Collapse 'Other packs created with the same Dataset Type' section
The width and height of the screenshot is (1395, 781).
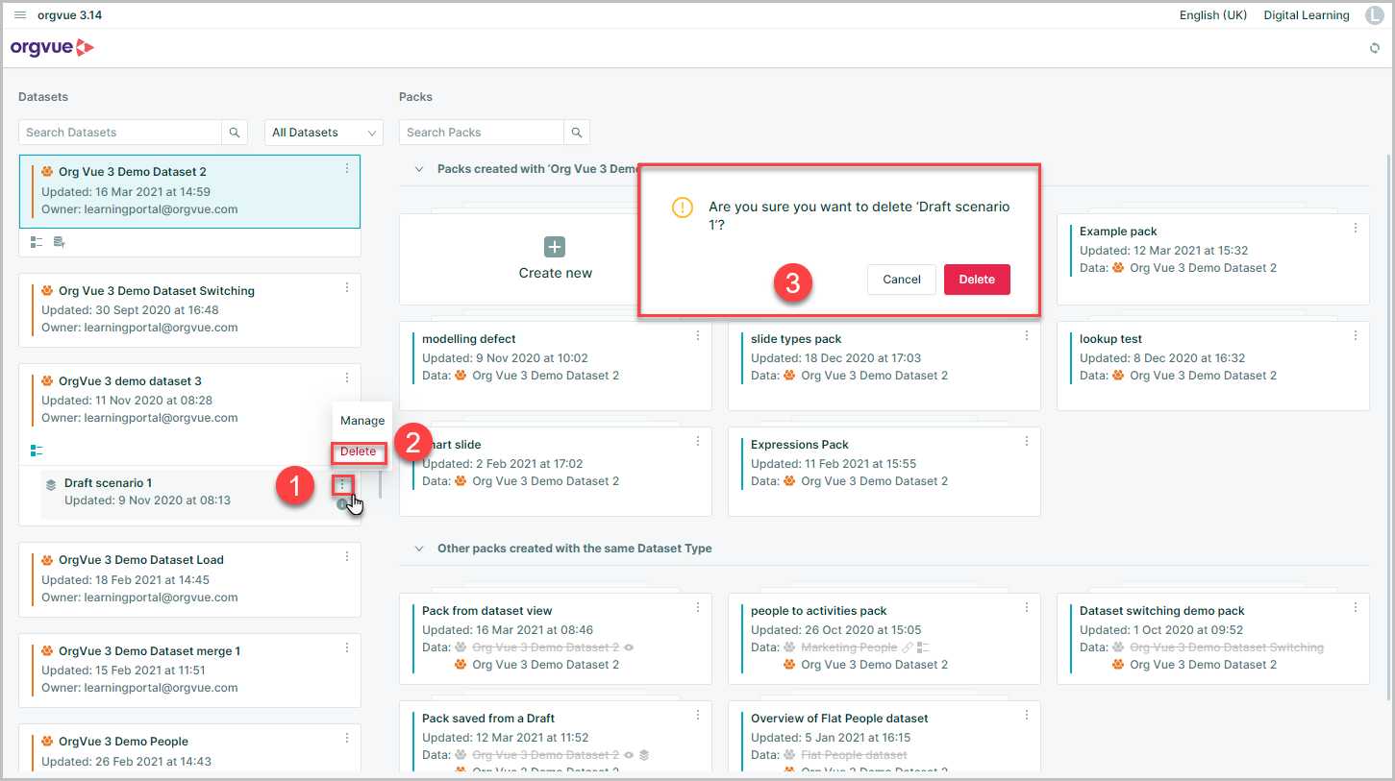pos(419,549)
